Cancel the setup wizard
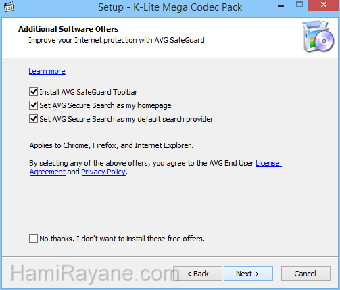The image size is (340, 290). (x=306, y=274)
